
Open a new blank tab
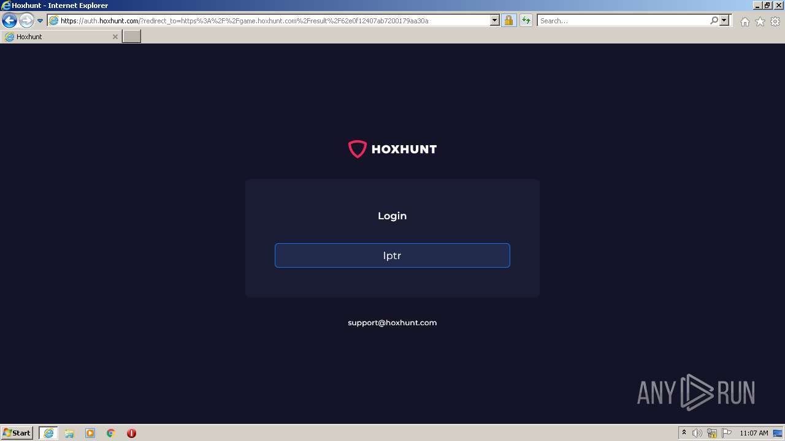[x=132, y=37]
